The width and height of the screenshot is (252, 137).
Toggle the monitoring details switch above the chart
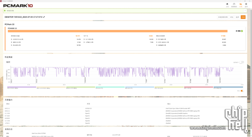pos(241,62)
